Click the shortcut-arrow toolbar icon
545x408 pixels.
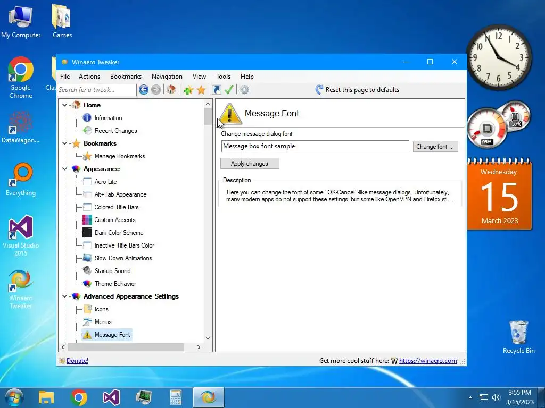click(217, 90)
